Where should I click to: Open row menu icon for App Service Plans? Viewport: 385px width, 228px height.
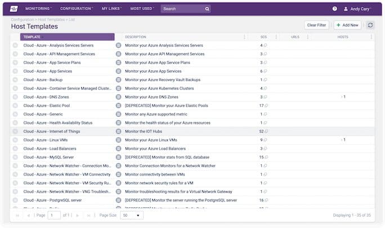pos(118,62)
